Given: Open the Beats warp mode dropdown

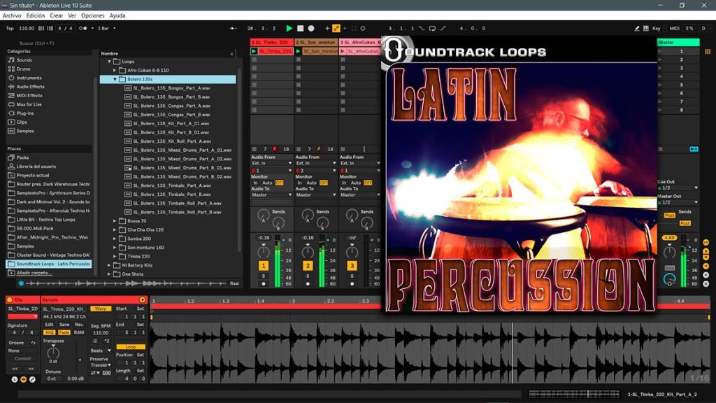Looking at the screenshot, I should (101, 351).
